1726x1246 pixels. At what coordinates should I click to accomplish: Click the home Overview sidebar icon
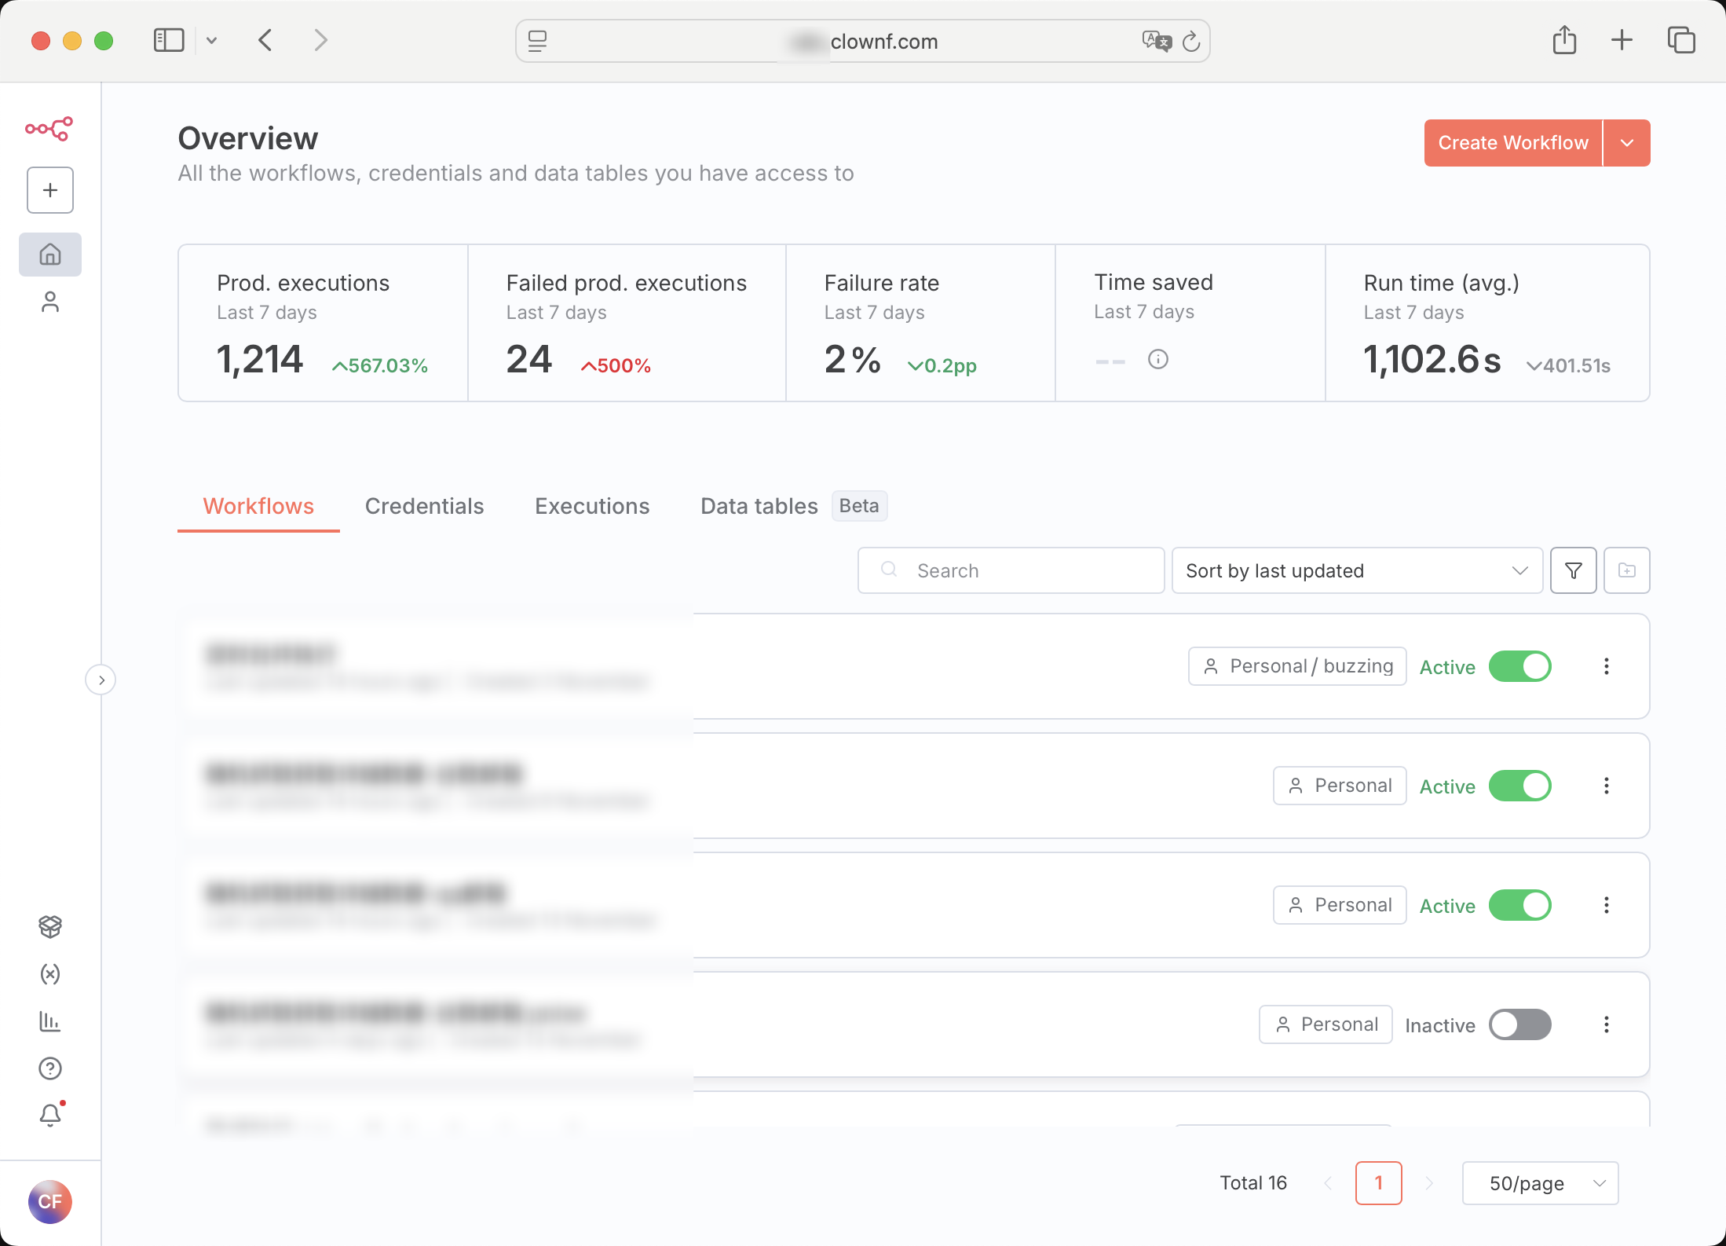50,255
